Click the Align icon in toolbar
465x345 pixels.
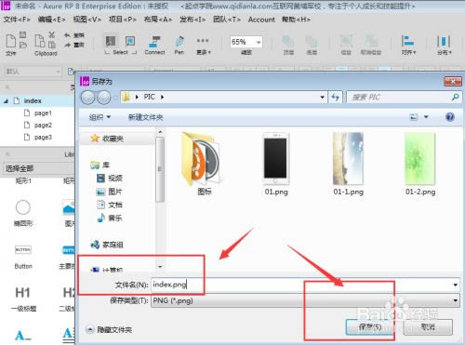click(408, 45)
